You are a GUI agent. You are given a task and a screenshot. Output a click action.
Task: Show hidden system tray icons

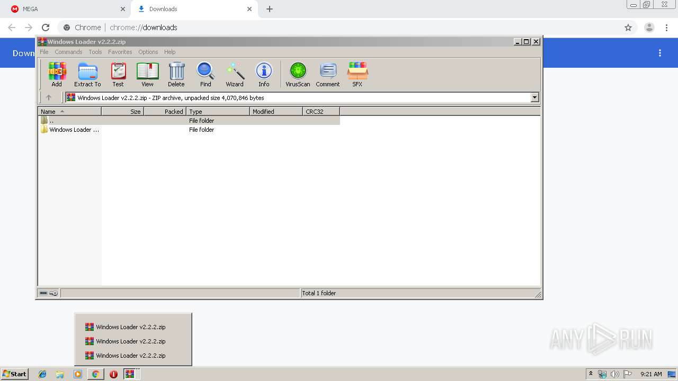[x=591, y=374]
